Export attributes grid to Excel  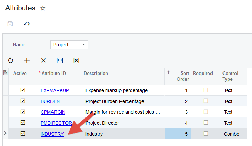76,60
